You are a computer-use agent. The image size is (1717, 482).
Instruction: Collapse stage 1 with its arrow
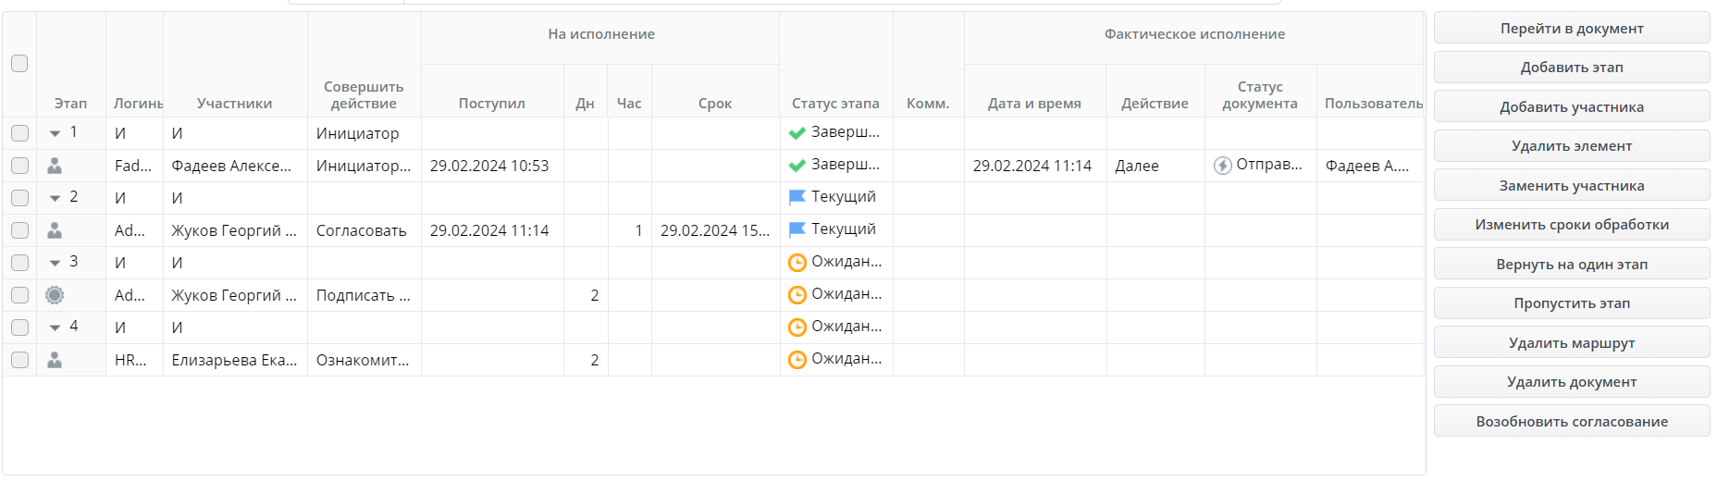(56, 133)
